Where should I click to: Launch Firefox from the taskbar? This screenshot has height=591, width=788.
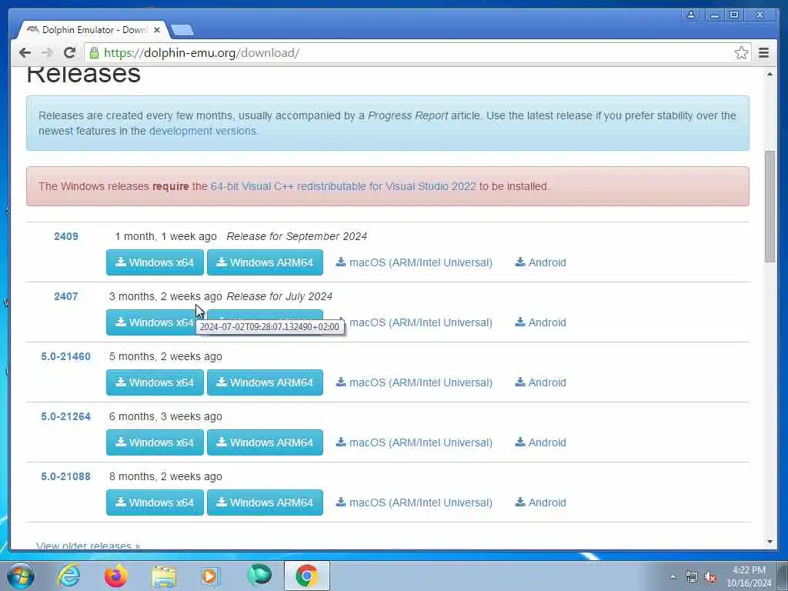pos(115,576)
